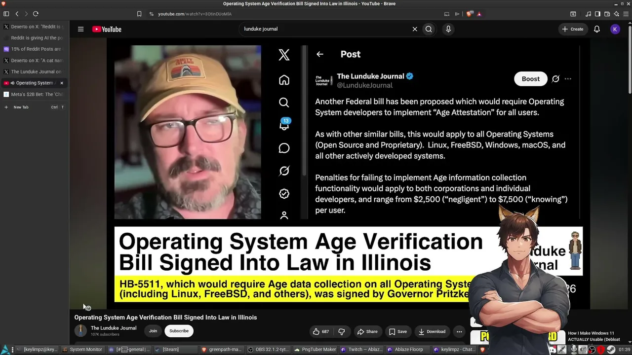
Task: Share the video
Action: click(x=367, y=331)
